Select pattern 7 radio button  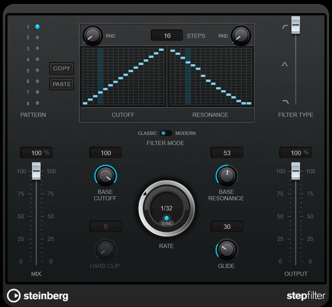click(37, 92)
